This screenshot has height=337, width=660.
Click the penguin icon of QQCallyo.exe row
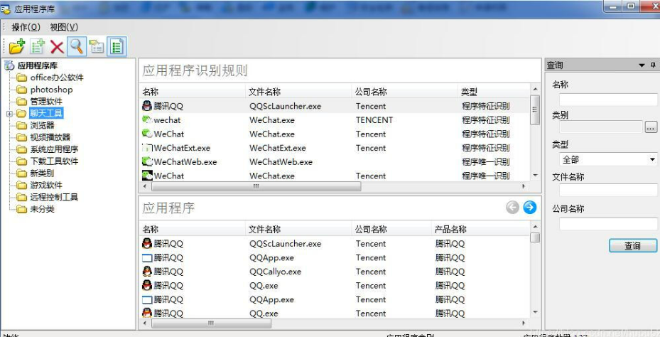point(147,272)
